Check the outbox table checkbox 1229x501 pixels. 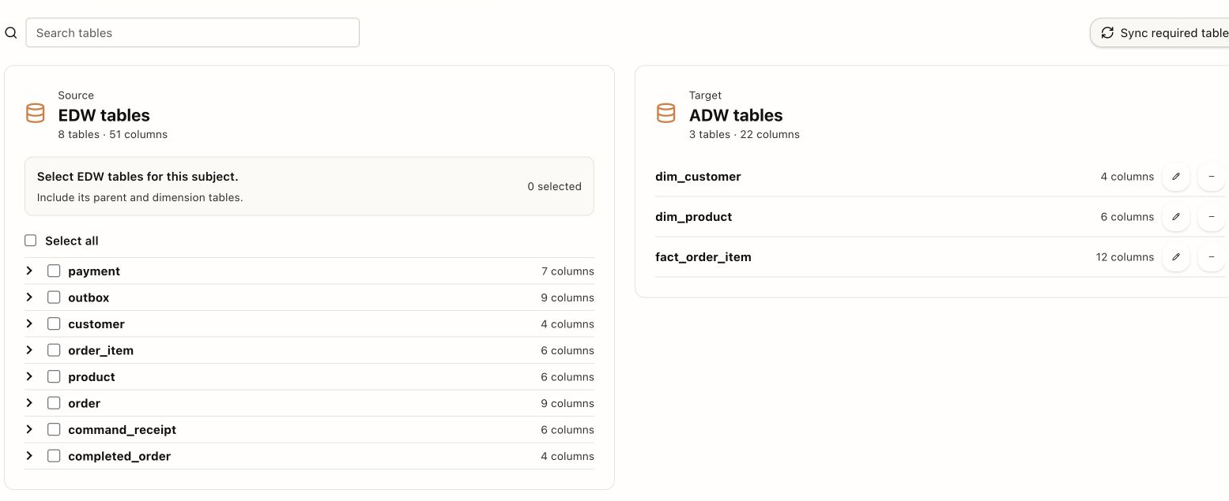click(x=54, y=297)
